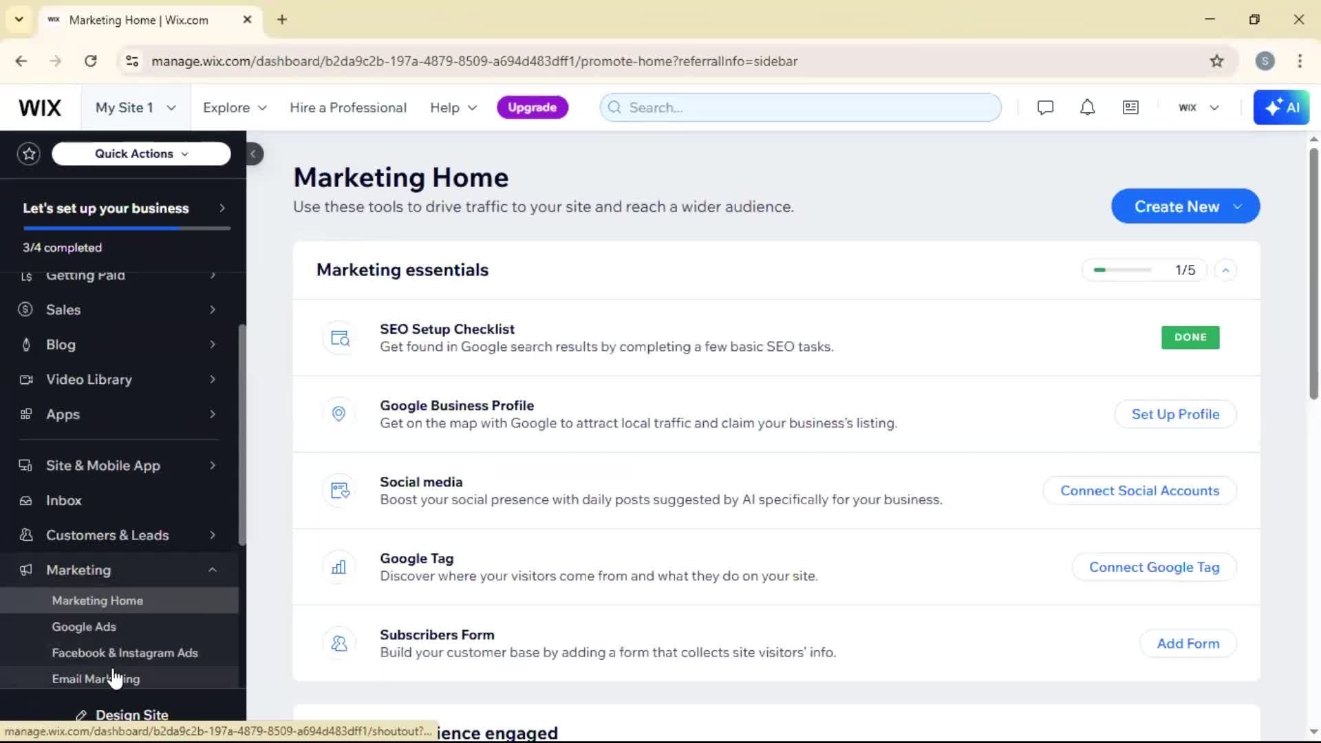Screen dimensions: 1321x743
Task: Click the Google Business Profile pin icon
Action: pos(339,414)
